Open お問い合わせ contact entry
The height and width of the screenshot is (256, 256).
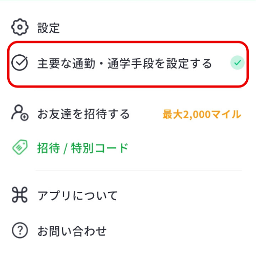pyautogui.click(x=72, y=231)
